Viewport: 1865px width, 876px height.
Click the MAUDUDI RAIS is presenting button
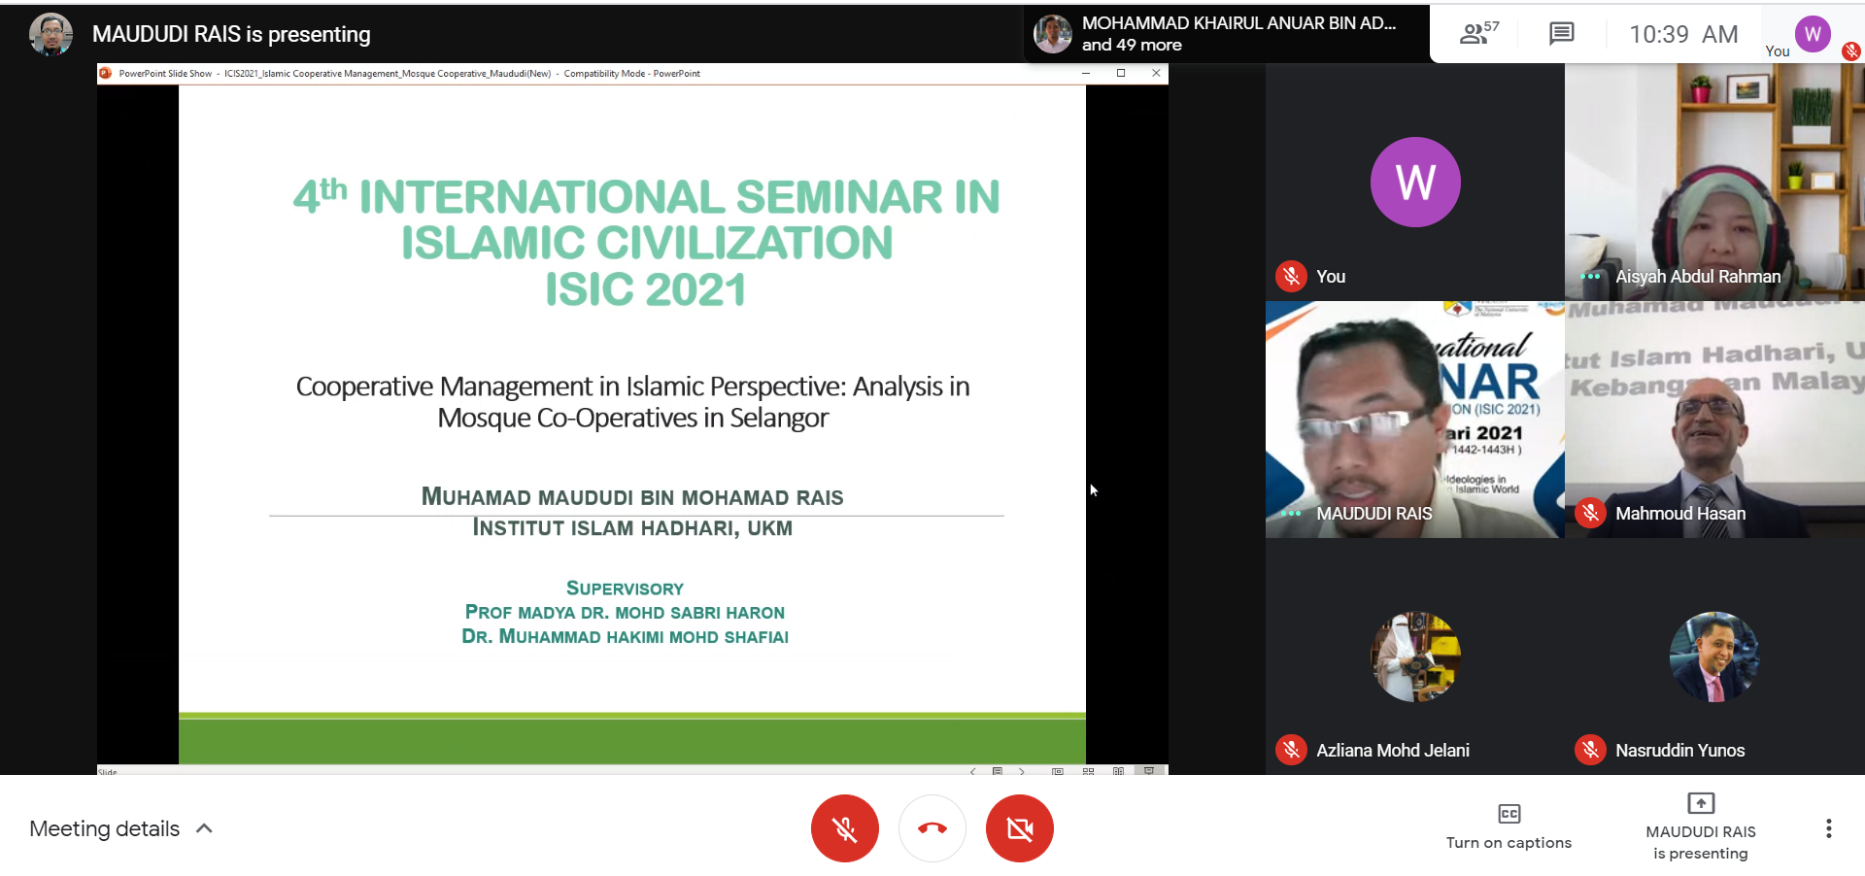tap(1700, 826)
